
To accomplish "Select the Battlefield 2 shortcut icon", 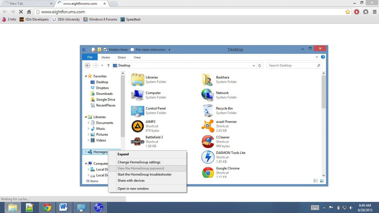I will tap(138, 141).
